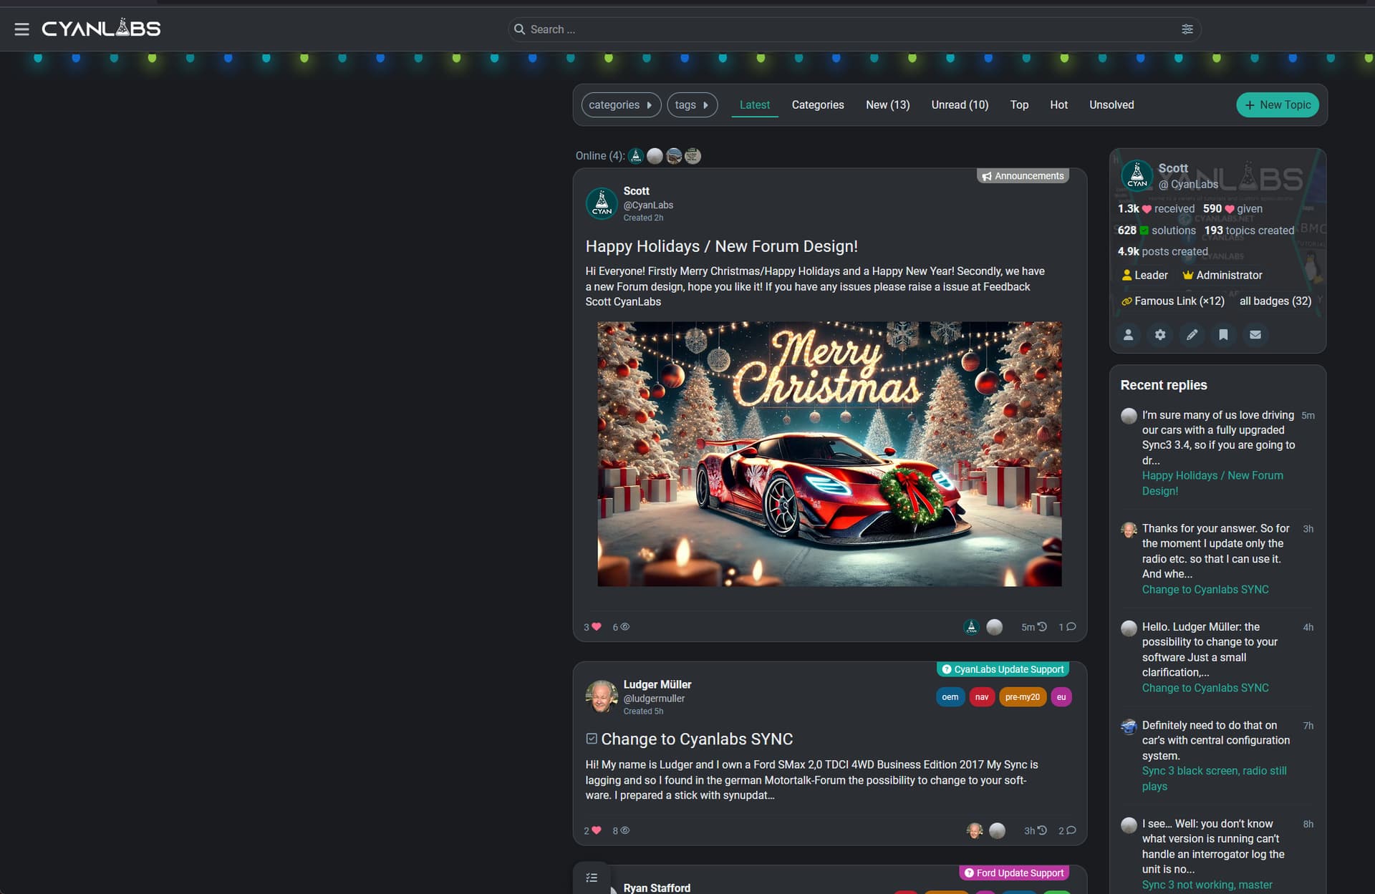The width and height of the screenshot is (1375, 894).
Task: Open advanced search filter options
Action: click(1187, 29)
